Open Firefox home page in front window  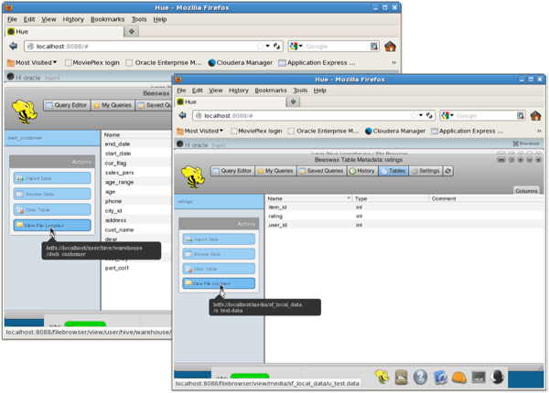pos(535,115)
